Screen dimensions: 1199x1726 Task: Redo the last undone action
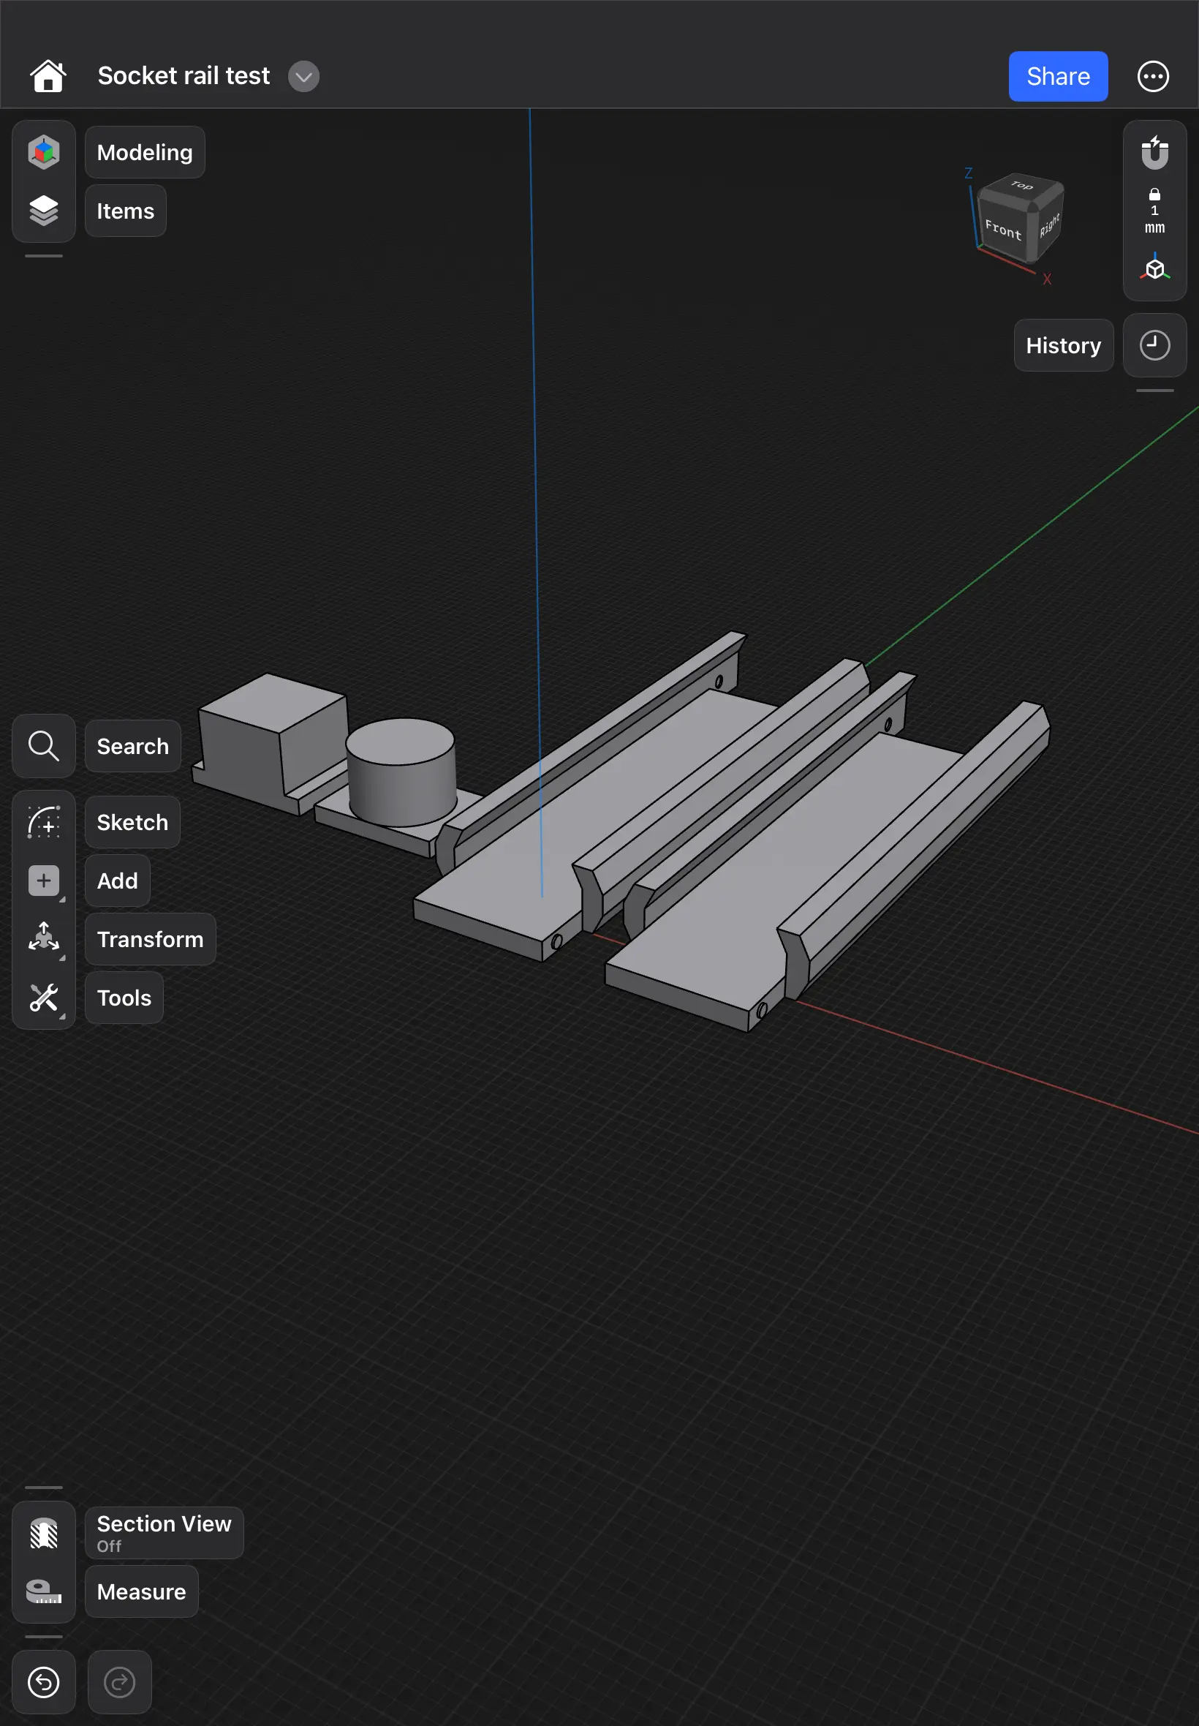click(x=119, y=1681)
